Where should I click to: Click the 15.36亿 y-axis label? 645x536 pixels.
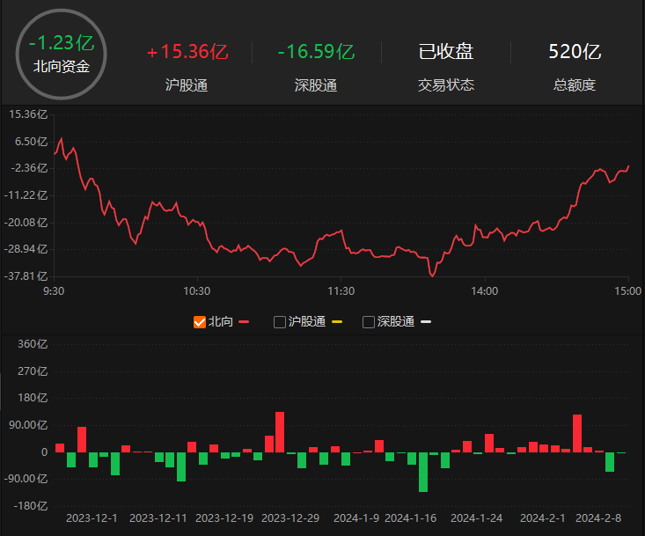click(x=28, y=114)
